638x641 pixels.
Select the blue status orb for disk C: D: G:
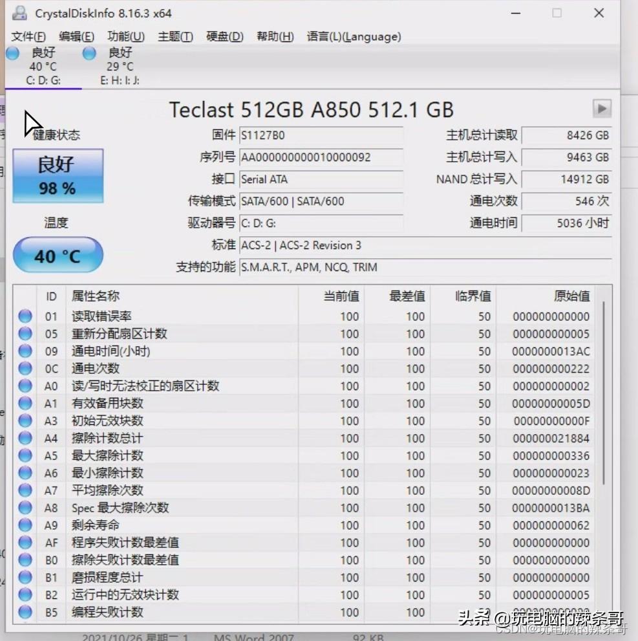(12, 53)
